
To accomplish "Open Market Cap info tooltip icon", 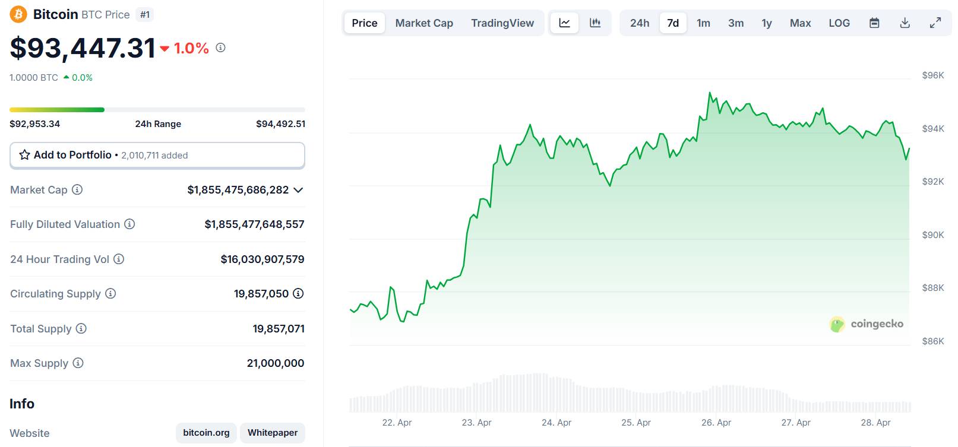I will coord(77,189).
